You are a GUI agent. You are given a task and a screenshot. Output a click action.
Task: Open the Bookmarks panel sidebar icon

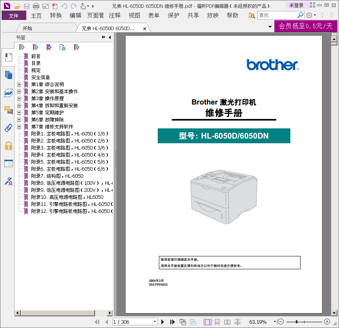point(8,58)
